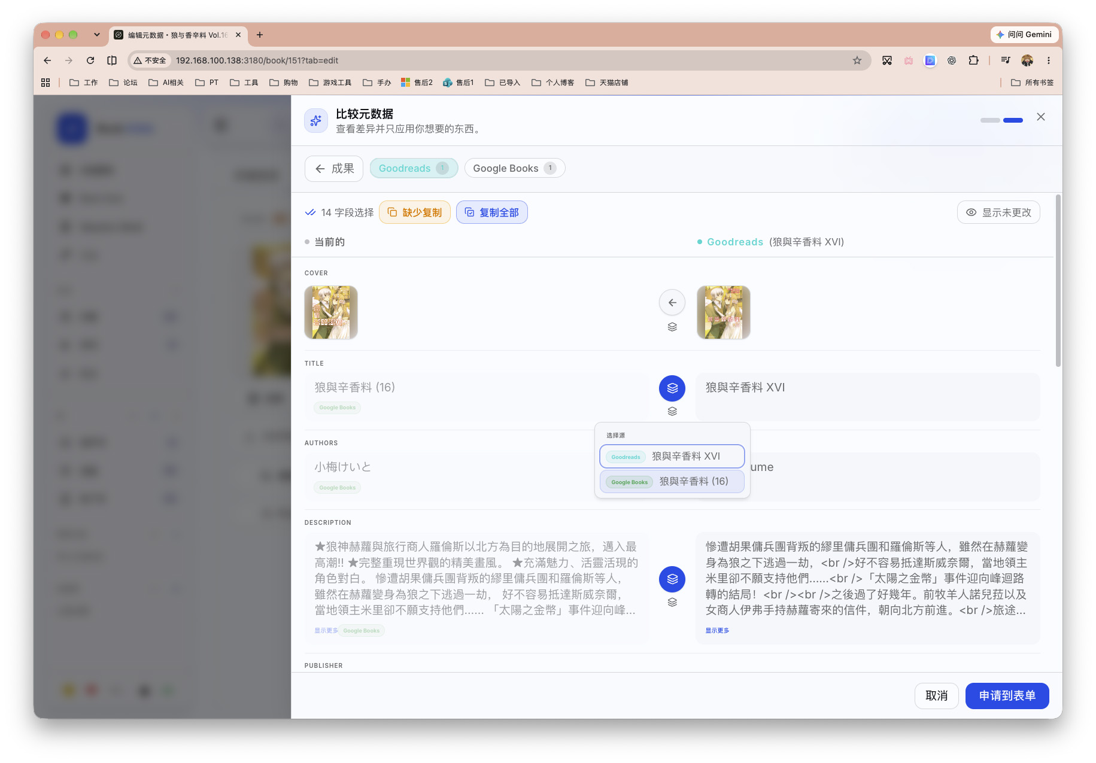Open the media controls toolbar icon
1096x763 pixels.
click(x=1006, y=60)
